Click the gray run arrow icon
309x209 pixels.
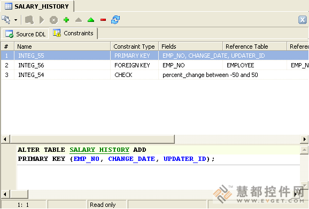42,20
